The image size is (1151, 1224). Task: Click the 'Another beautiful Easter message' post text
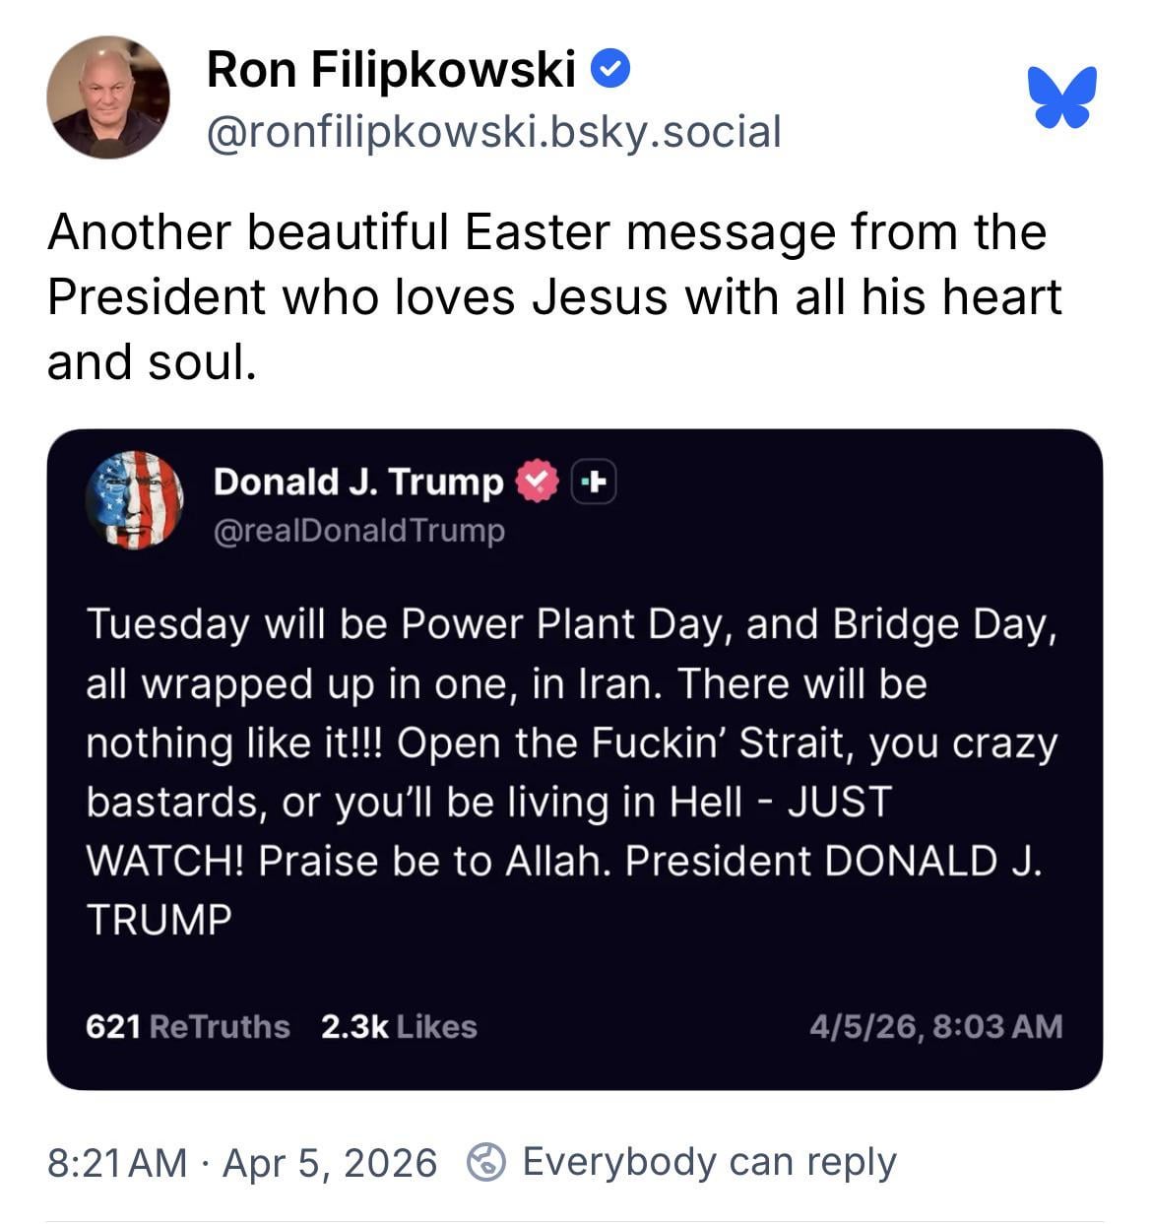click(546, 233)
